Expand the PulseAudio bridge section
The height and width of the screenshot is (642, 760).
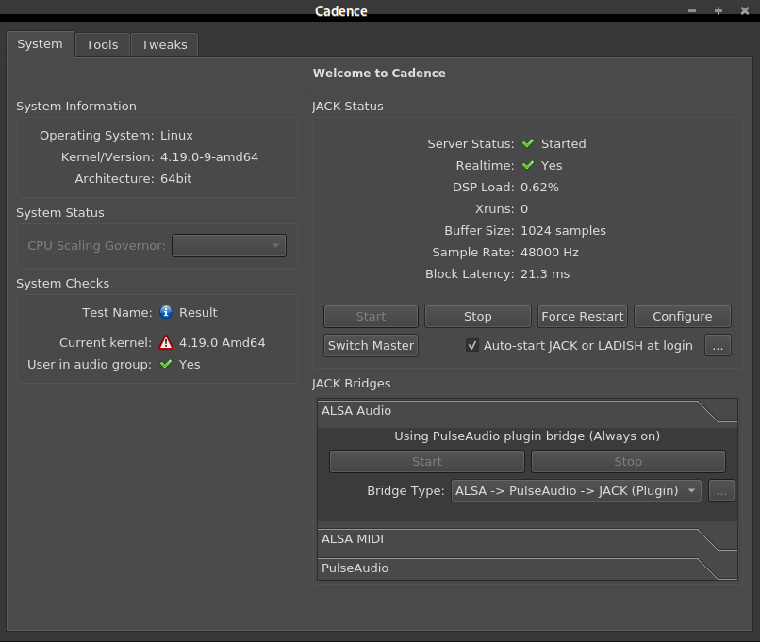click(x=509, y=568)
